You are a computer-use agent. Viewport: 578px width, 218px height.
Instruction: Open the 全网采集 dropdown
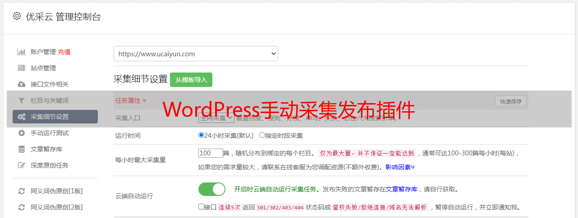[216, 118]
